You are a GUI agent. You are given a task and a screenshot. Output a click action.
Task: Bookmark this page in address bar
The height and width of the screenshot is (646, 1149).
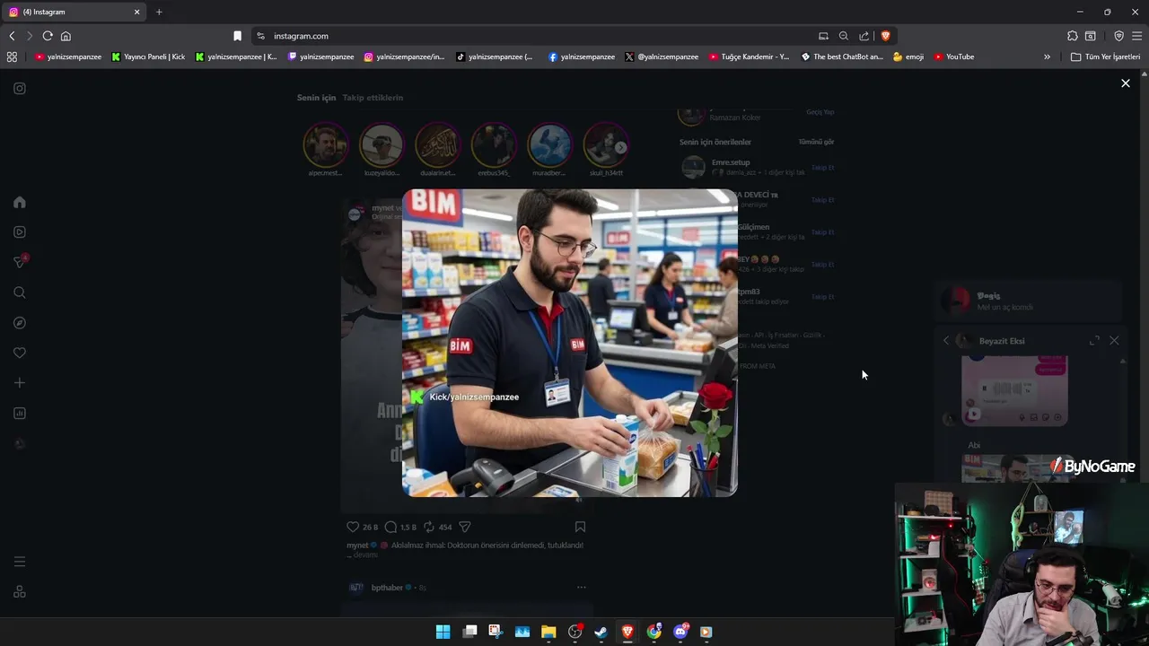[237, 36]
